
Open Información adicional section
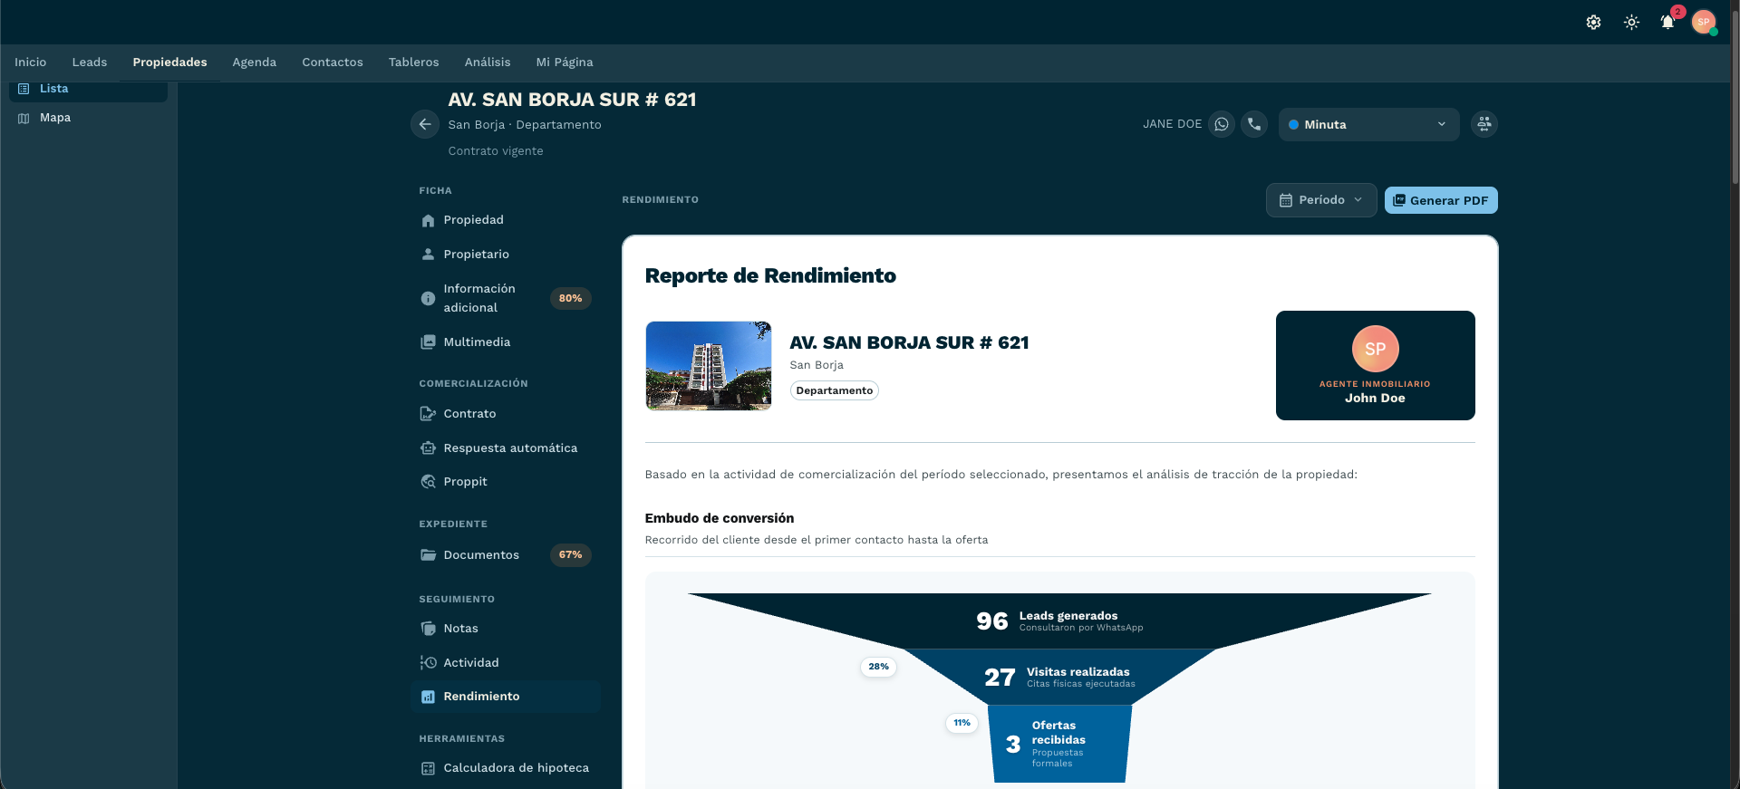pos(506,298)
